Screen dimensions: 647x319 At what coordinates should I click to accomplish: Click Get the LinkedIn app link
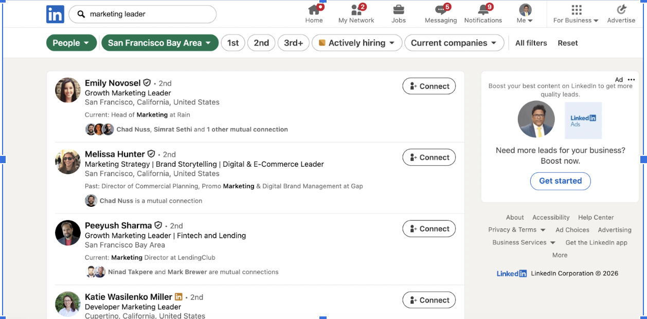coord(597,242)
